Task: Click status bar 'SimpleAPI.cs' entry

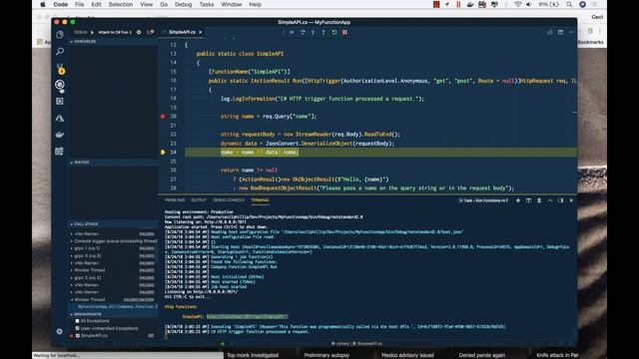Action: [x=368, y=343]
